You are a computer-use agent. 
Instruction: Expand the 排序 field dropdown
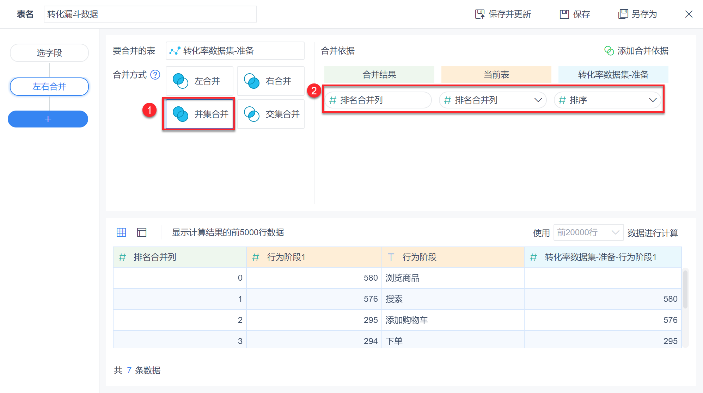point(653,100)
